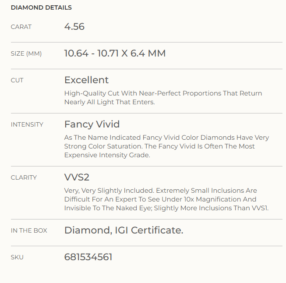286x283 pixels.
Task: Click the INTENSITY label
Action: pyautogui.click(x=27, y=124)
